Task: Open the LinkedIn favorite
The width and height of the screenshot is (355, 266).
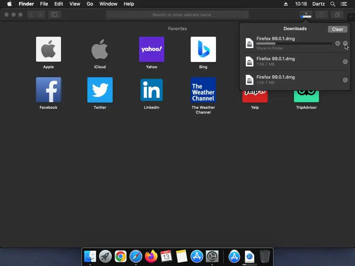Action: (x=151, y=90)
